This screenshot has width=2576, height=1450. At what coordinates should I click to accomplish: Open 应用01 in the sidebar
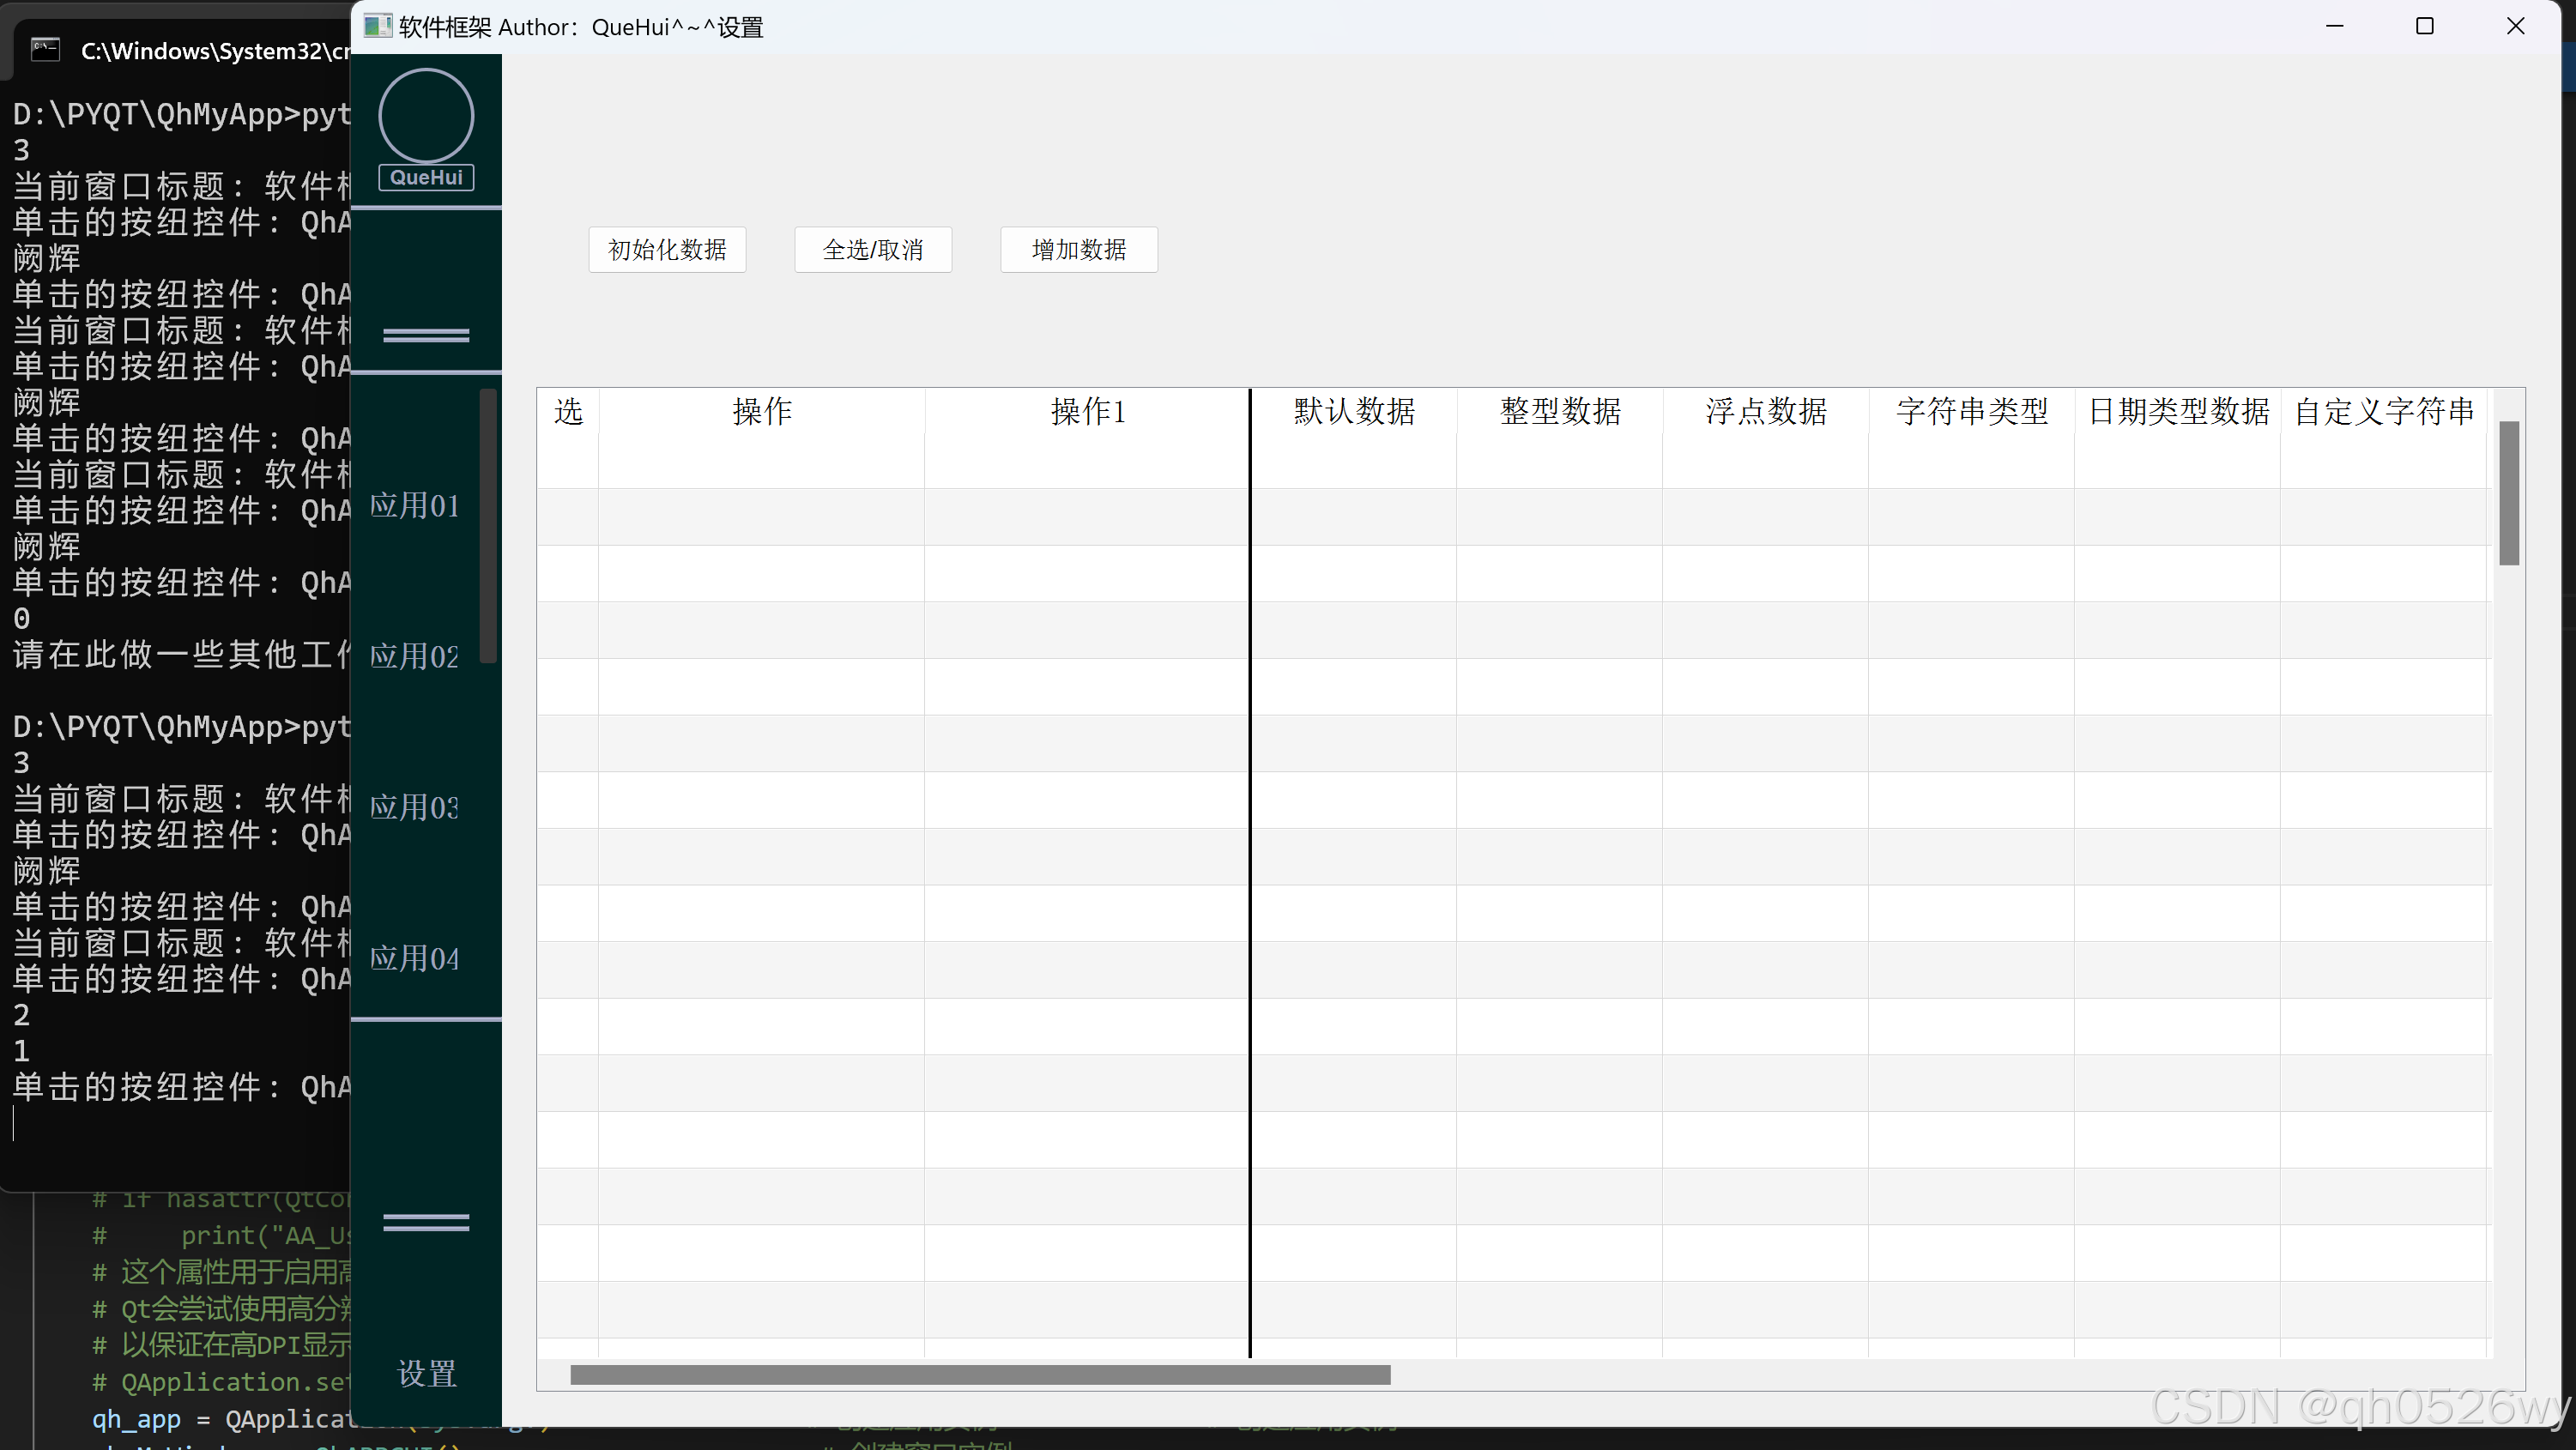tap(415, 505)
